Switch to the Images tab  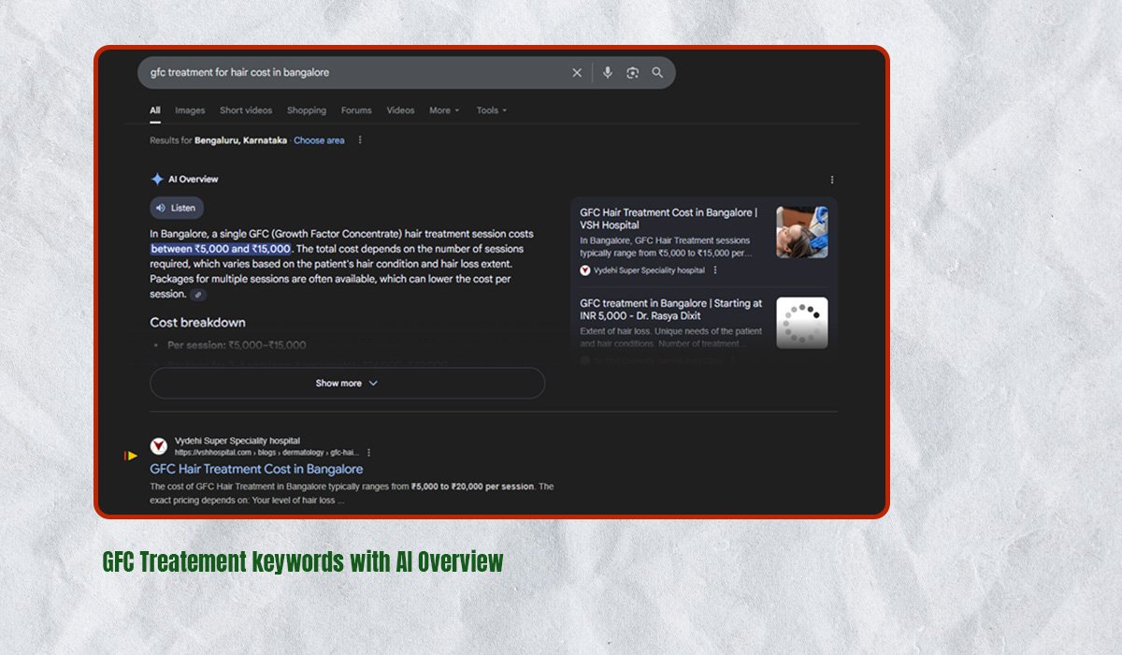point(190,110)
